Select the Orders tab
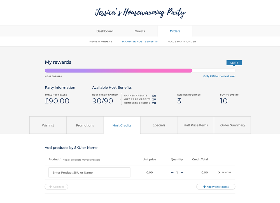 pyautogui.click(x=175, y=31)
